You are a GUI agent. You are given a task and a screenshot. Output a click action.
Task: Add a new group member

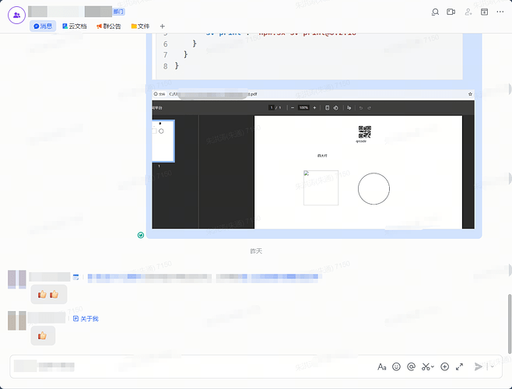tap(468, 12)
